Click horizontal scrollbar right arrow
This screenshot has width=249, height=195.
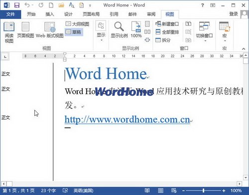tap(239, 184)
